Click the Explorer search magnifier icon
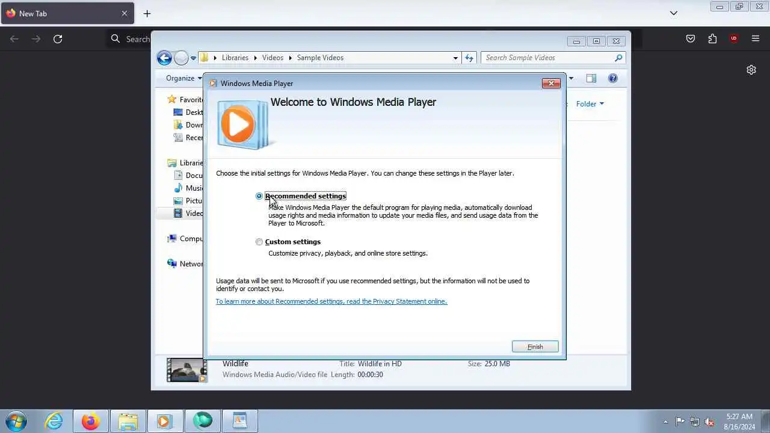 pos(618,58)
